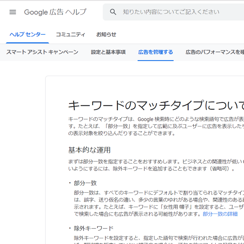Click the search magnifier icon
Screen dimensions: 244x244
113,12
